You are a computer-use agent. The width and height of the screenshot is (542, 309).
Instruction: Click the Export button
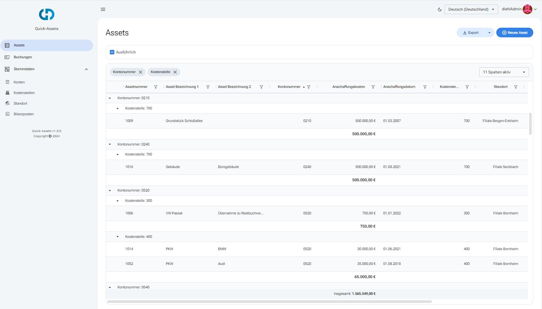coord(471,33)
